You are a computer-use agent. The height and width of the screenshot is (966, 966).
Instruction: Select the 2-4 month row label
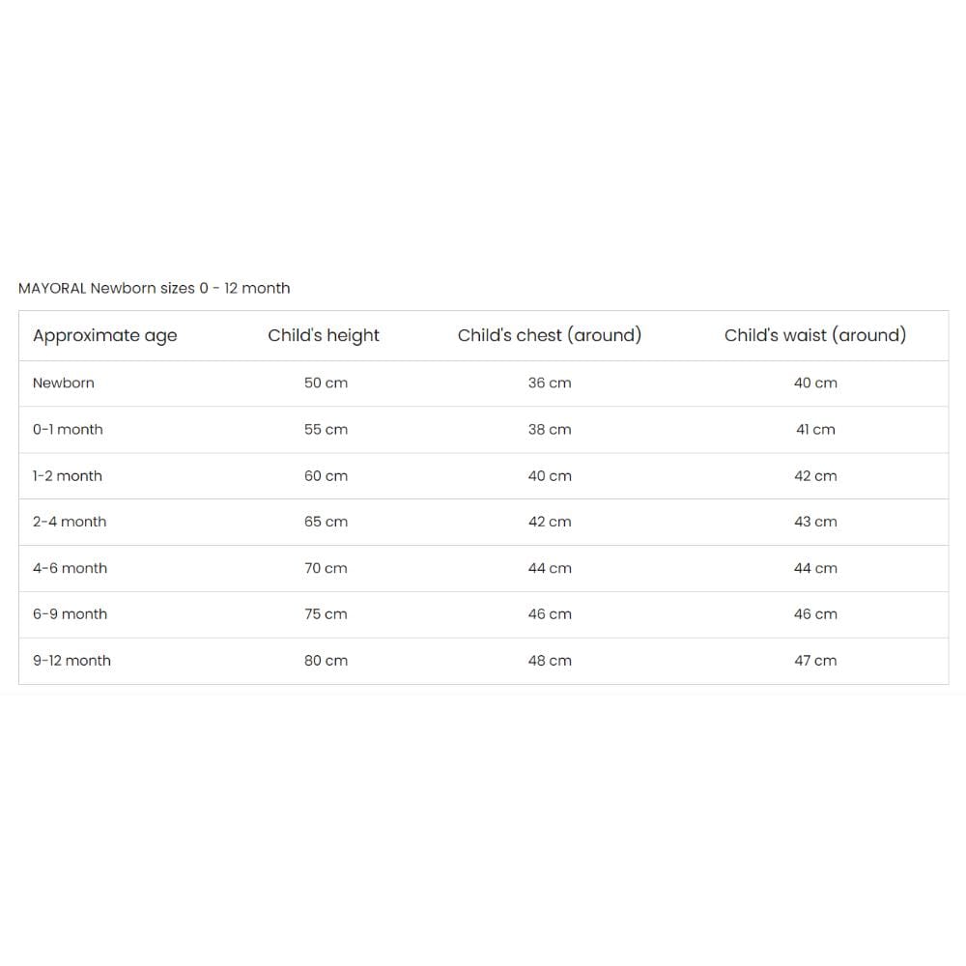click(x=70, y=522)
